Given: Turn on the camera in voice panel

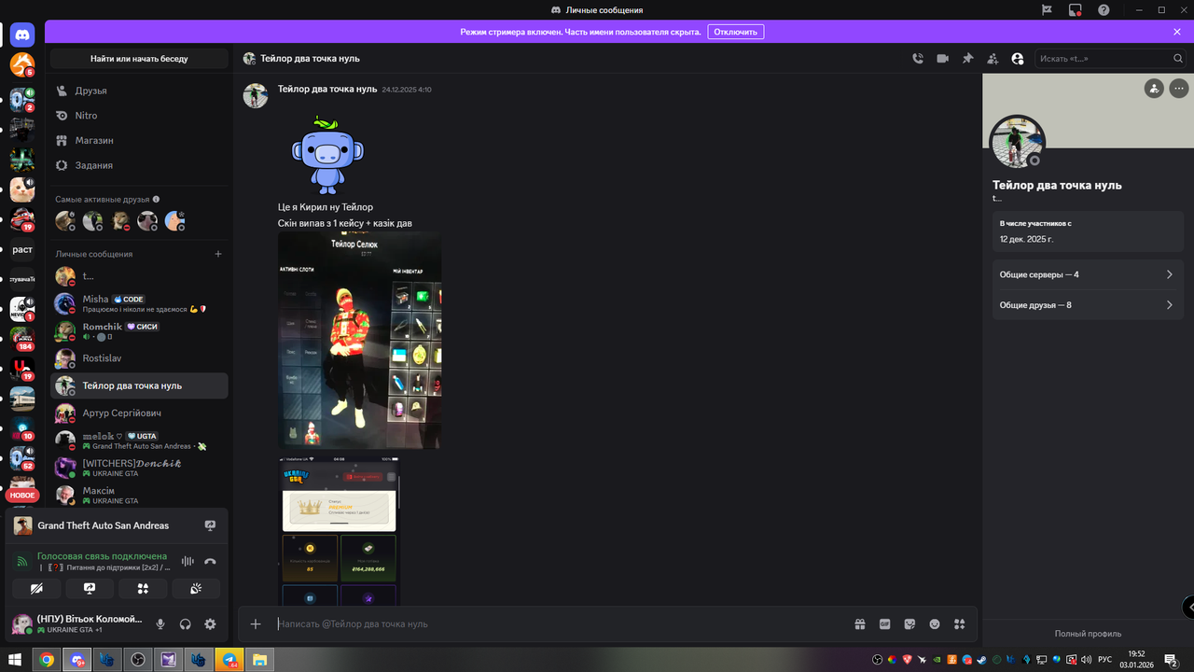Looking at the screenshot, I should [37, 589].
